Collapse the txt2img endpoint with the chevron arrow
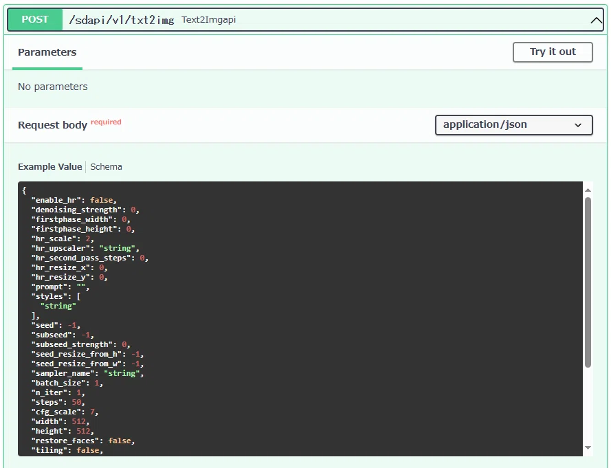The height and width of the screenshot is (468, 611). pos(596,20)
